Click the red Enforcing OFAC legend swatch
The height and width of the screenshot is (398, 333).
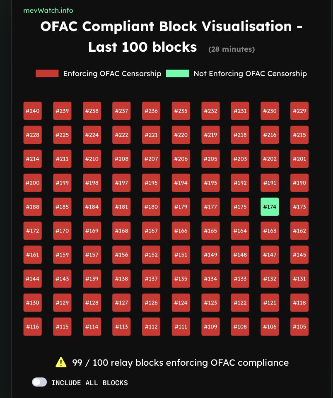coord(47,73)
